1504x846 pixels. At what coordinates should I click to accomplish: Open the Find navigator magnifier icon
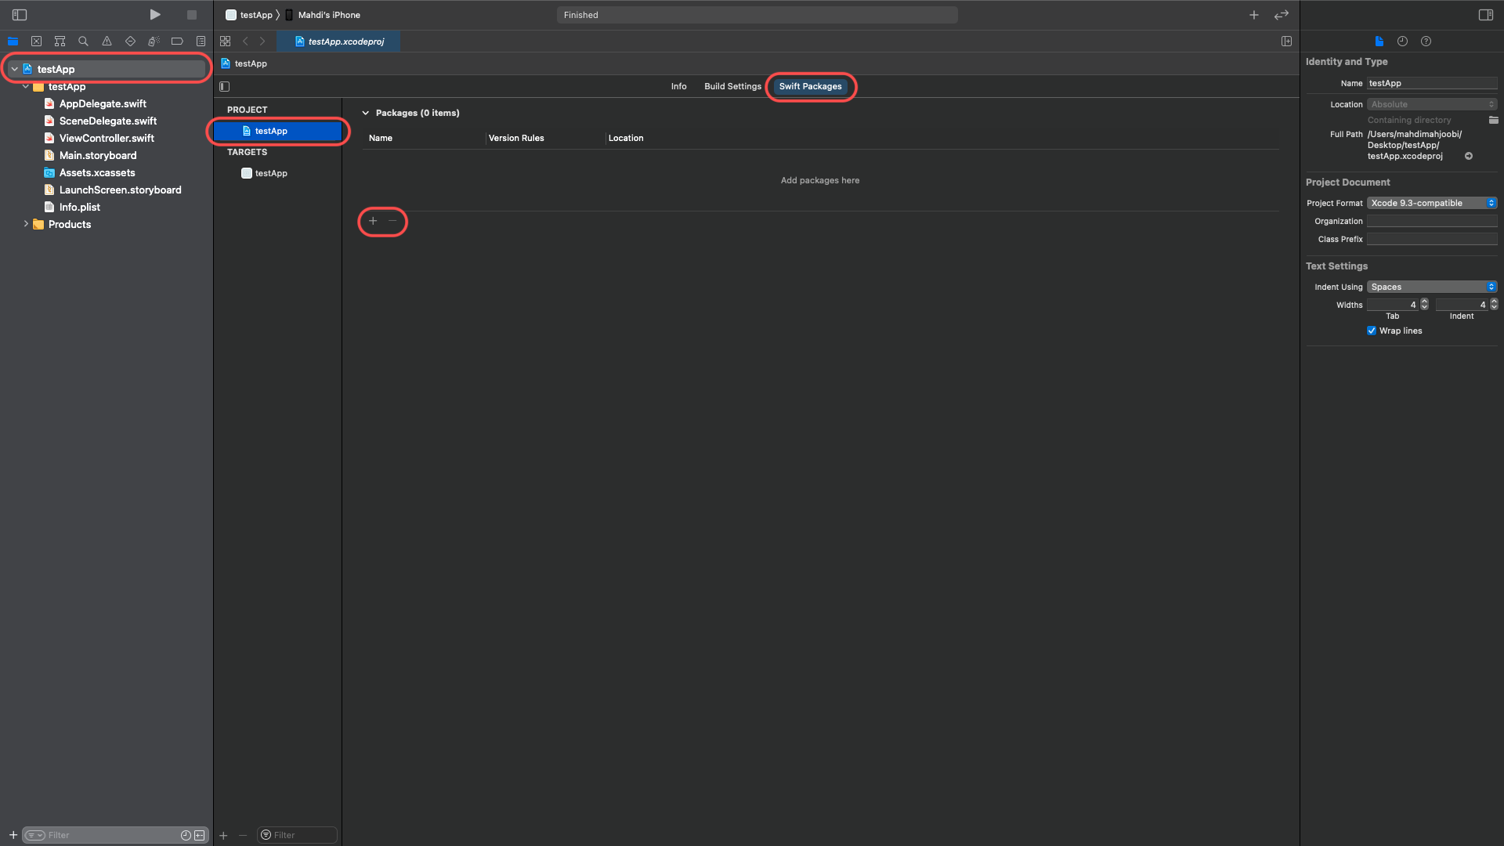pyautogui.click(x=83, y=42)
